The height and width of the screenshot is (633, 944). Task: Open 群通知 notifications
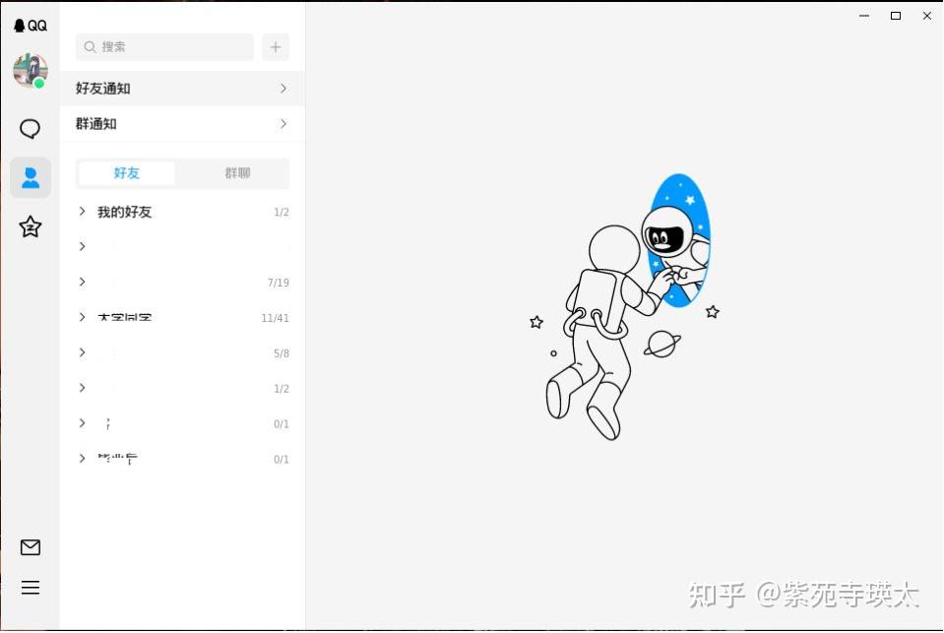(x=95, y=123)
